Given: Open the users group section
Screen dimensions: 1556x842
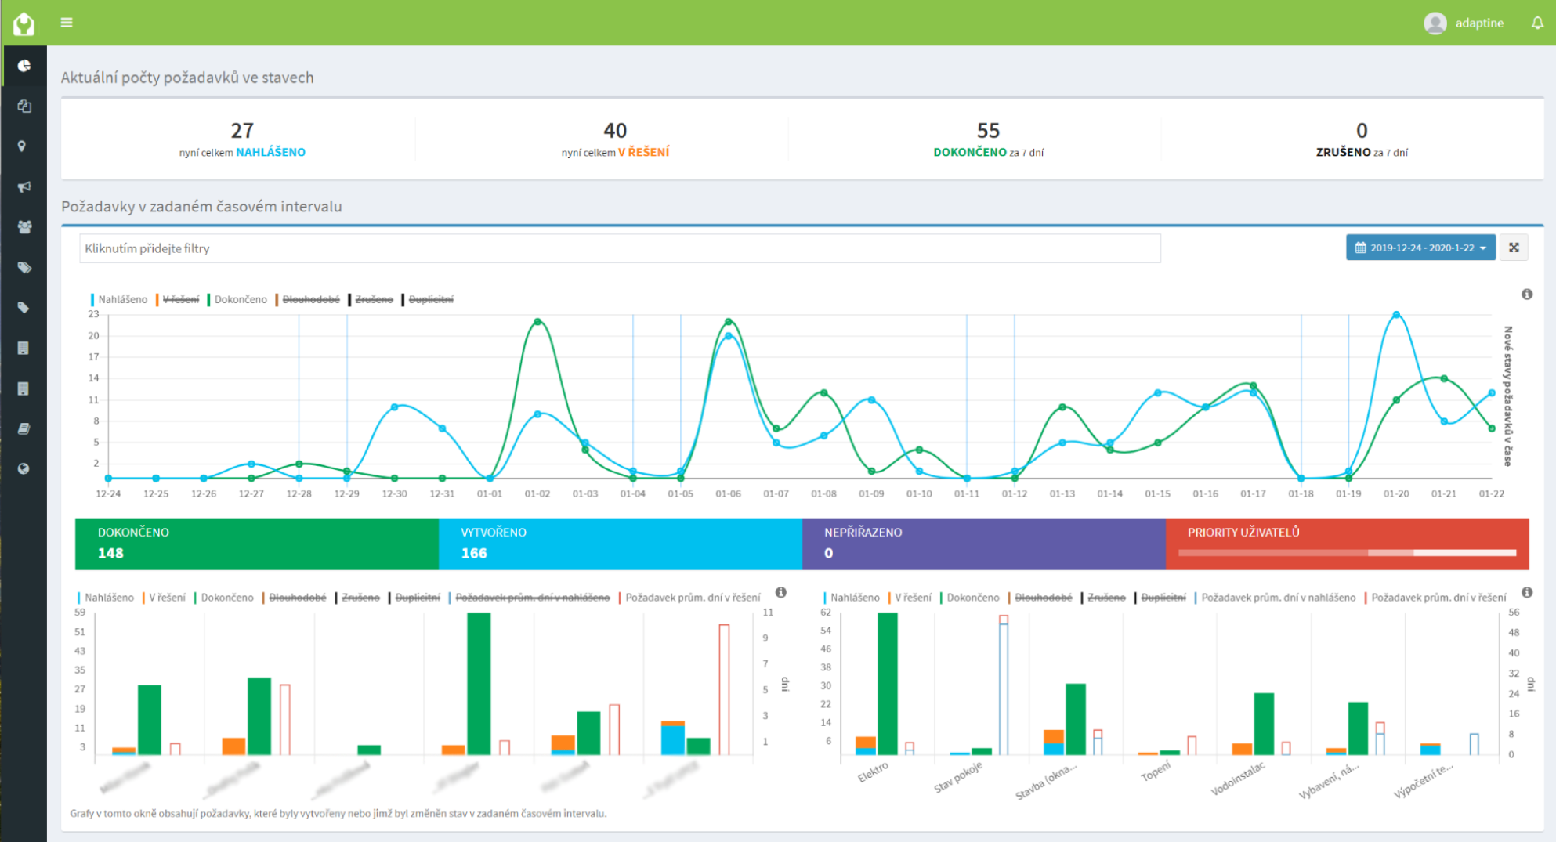Looking at the screenshot, I should coord(24,226).
